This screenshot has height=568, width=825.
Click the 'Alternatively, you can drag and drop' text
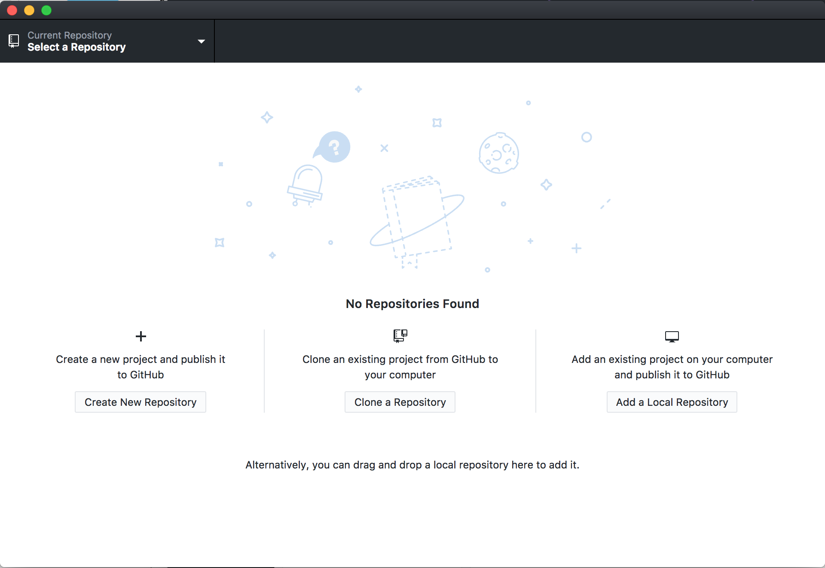click(412, 465)
